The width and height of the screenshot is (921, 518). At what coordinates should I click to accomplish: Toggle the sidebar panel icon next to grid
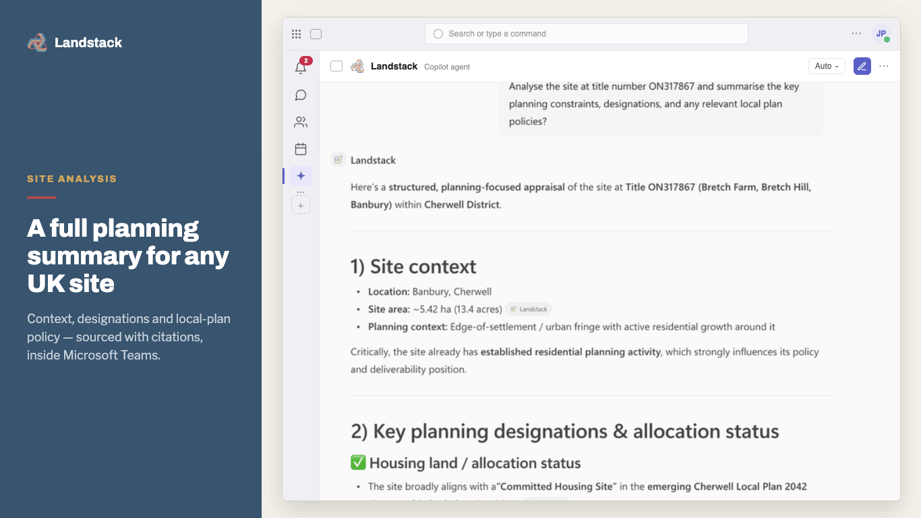[x=316, y=34]
